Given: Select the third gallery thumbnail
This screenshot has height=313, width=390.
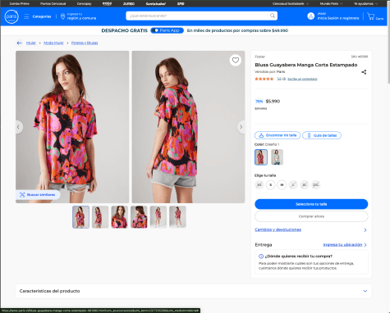Looking at the screenshot, I should 119,217.
